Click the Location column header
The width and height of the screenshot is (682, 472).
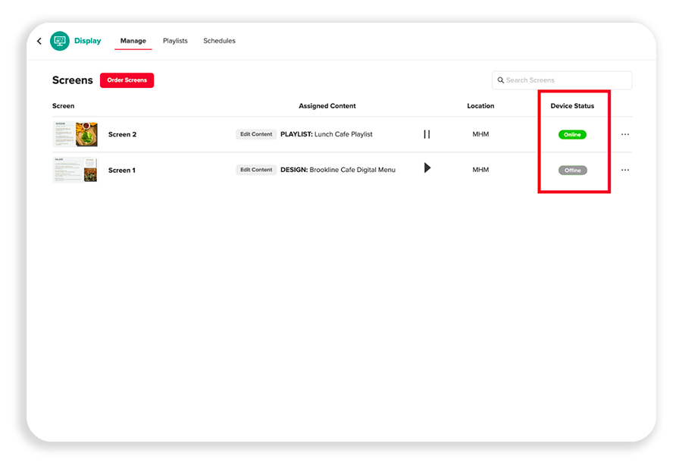[480, 106]
